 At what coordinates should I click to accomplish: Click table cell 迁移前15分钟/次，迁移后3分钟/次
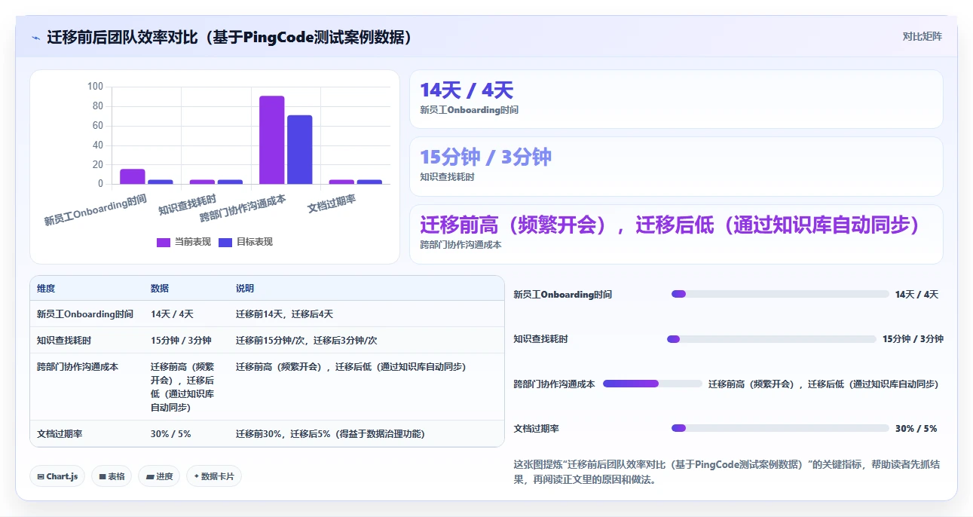pyautogui.click(x=307, y=341)
